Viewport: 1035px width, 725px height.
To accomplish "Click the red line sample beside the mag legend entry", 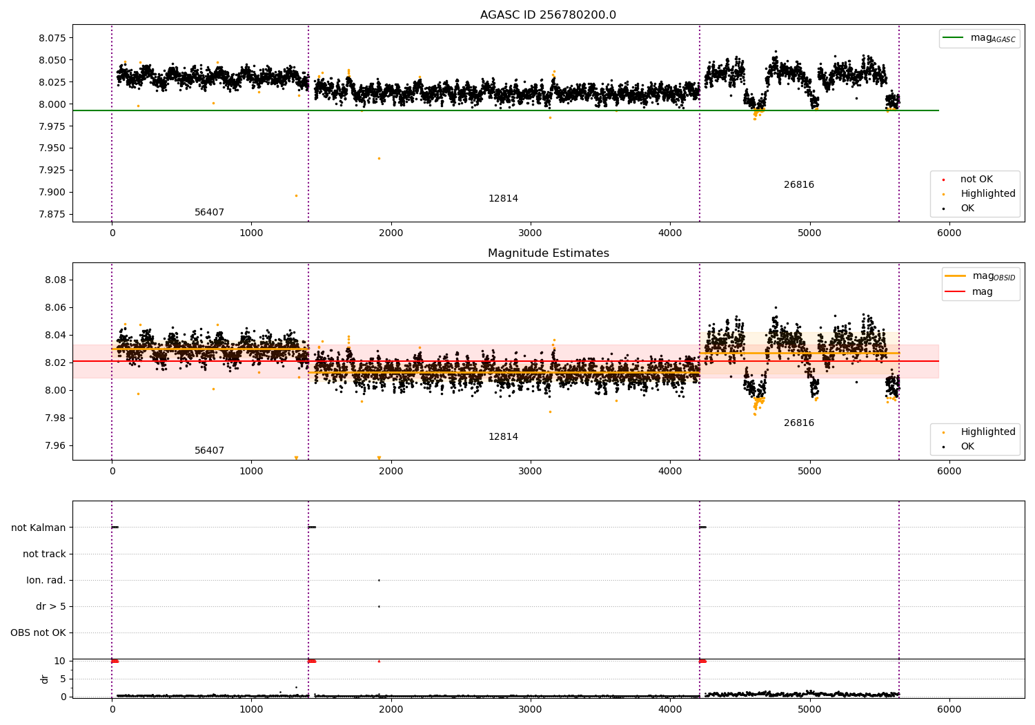I will coord(956,292).
